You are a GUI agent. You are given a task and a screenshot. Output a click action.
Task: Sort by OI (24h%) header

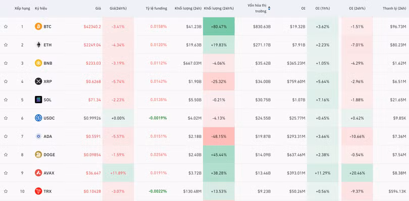pyautogui.click(x=357, y=9)
